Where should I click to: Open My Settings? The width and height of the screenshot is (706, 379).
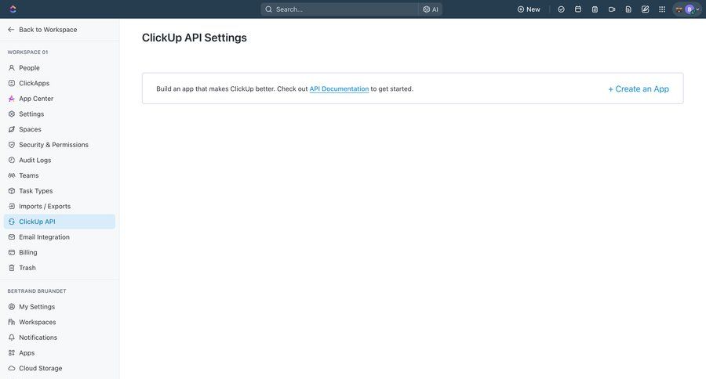click(x=60, y=307)
